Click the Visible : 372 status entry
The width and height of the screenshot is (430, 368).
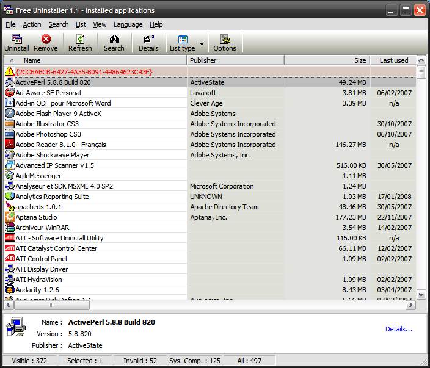tap(29, 361)
